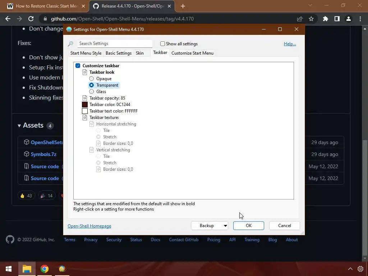The width and height of the screenshot is (368, 276).
Task: Reload the GitHub page in Chrome
Action: (31, 19)
